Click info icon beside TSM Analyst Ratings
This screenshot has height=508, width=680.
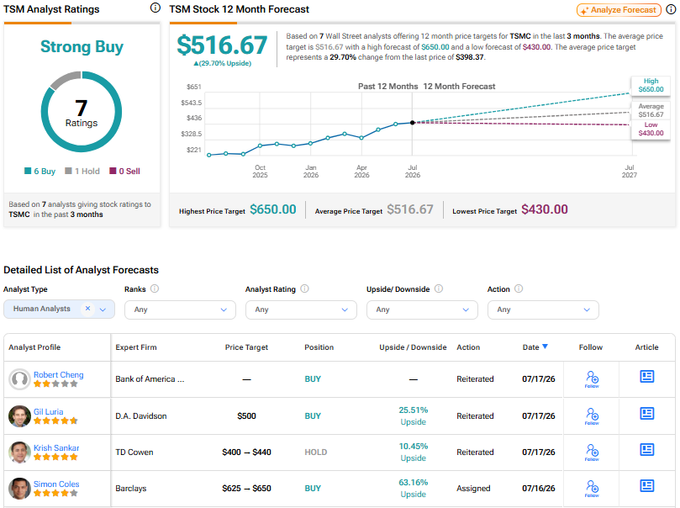coord(155,8)
